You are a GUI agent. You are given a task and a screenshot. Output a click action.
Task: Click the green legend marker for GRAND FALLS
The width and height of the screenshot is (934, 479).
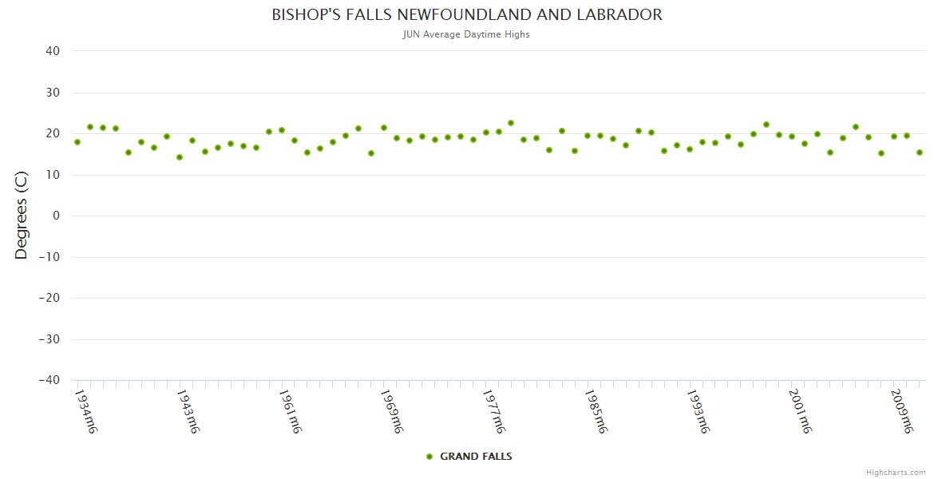(429, 457)
